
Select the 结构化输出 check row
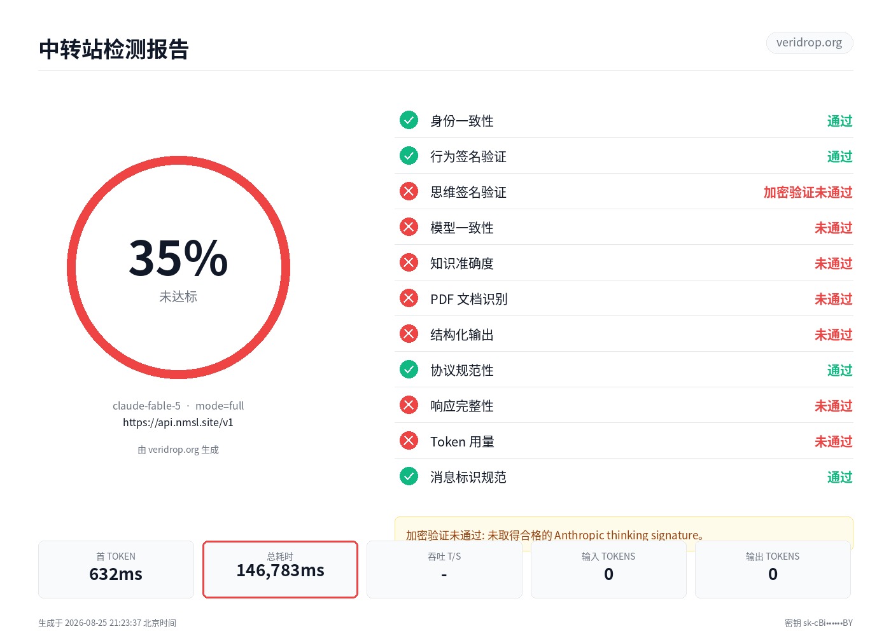[624, 334]
